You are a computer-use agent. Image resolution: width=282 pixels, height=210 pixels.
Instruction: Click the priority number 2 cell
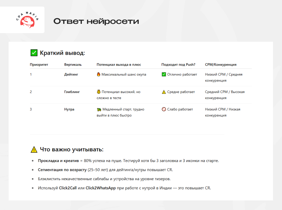pyautogui.click(x=31, y=92)
